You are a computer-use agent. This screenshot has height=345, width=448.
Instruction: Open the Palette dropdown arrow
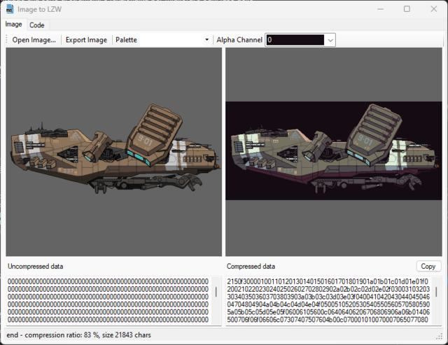pos(206,40)
